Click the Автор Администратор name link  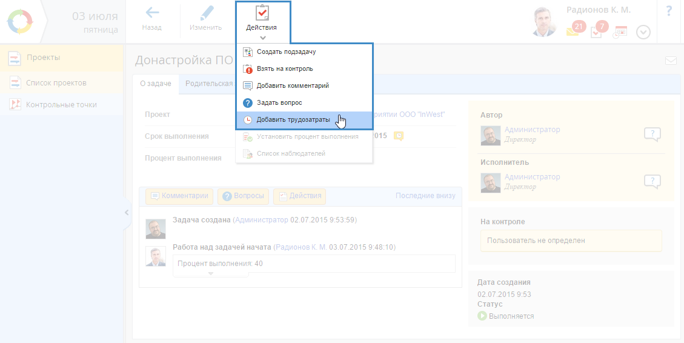pos(532,130)
